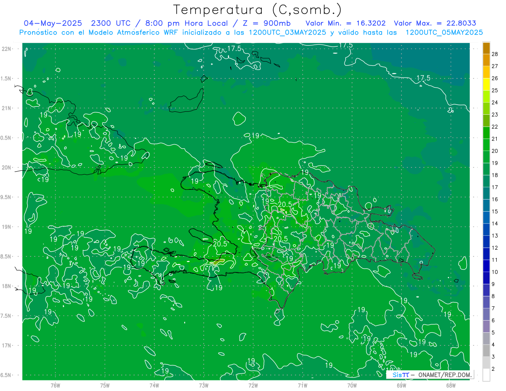Pick the 3–4 gray colorbar segment
This screenshot has width=506, height=391.
point(486,351)
